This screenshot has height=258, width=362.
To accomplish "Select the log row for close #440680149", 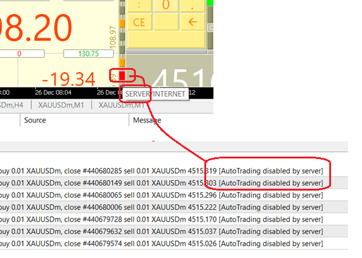I will 174,183.
